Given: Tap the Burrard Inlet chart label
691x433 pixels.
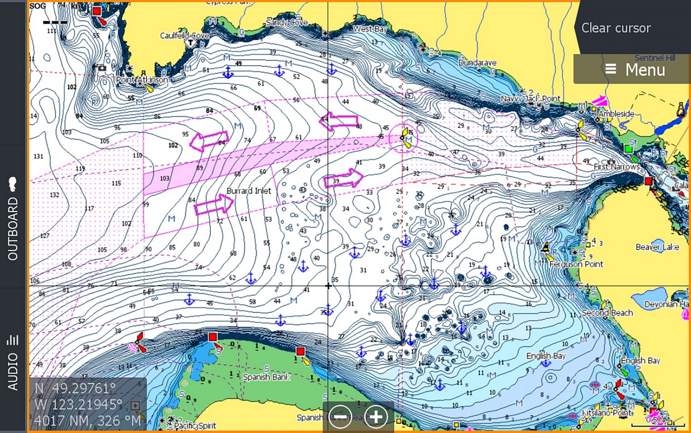Looking at the screenshot, I should tap(249, 191).
